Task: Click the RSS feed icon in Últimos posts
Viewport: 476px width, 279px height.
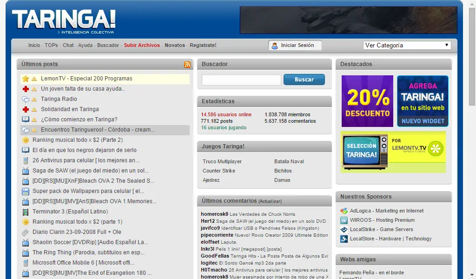Action: (x=187, y=64)
